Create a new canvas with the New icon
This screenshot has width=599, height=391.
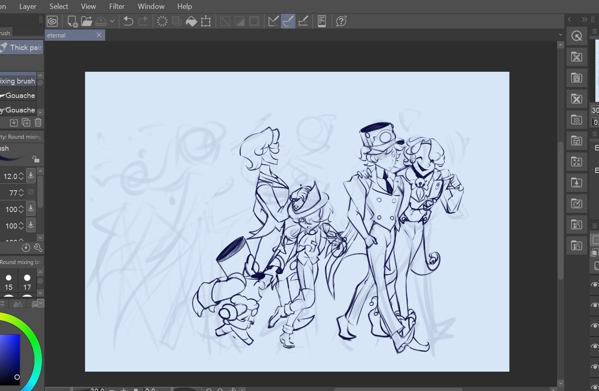(72, 21)
